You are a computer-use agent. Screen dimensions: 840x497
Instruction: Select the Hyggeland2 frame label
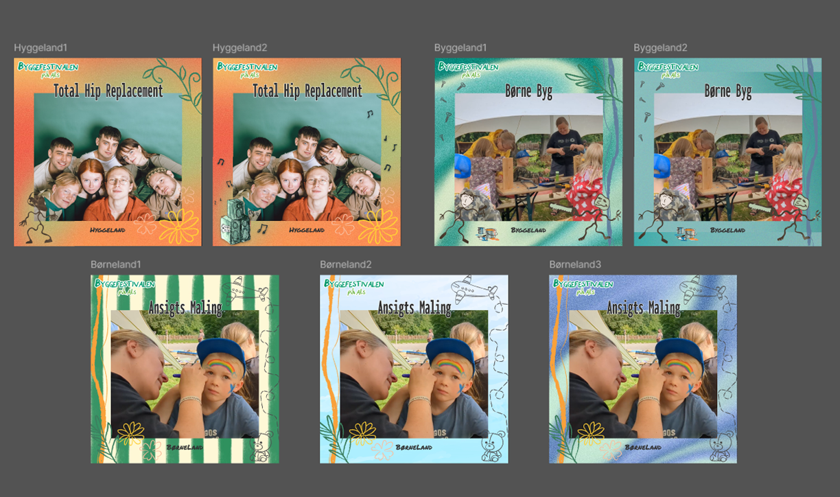pyautogui.click(x=240, y=48)
